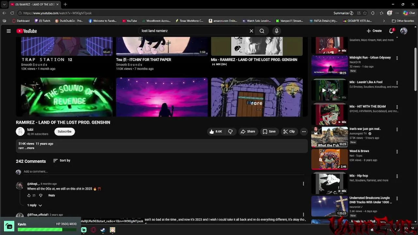Open menu for Weed & Brews

[x=397, y=152]
